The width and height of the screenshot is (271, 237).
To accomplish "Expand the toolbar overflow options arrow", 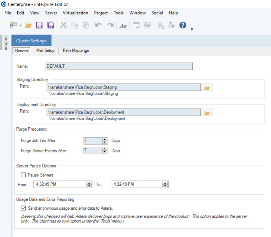I will [192, 29].
